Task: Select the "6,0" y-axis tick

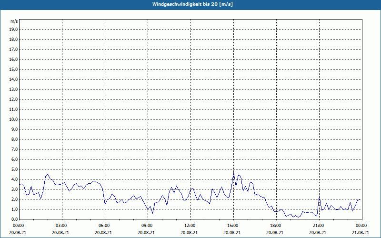Action: [x=15, y=159]
